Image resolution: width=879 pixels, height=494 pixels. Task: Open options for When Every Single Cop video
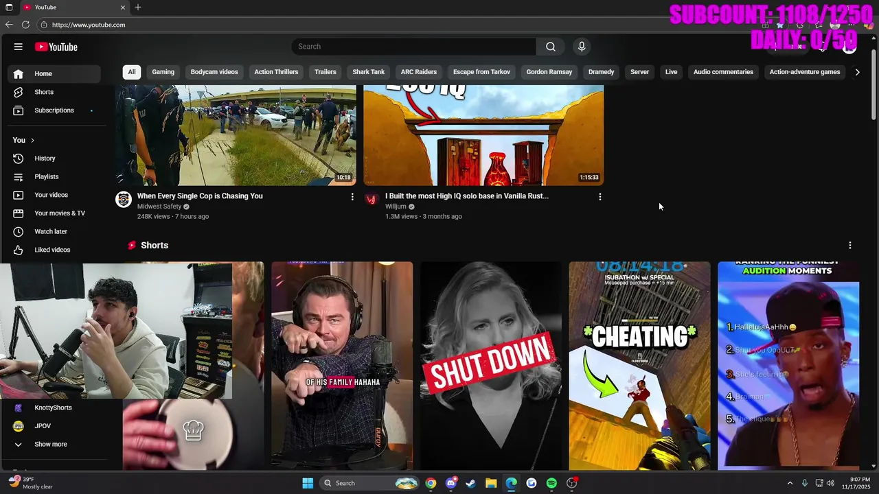tap(352, 197)
